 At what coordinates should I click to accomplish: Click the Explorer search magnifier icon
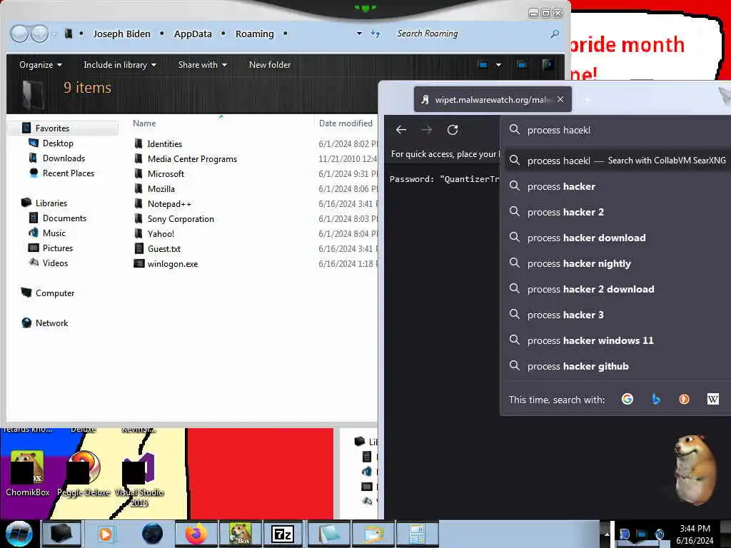(555, 34)
